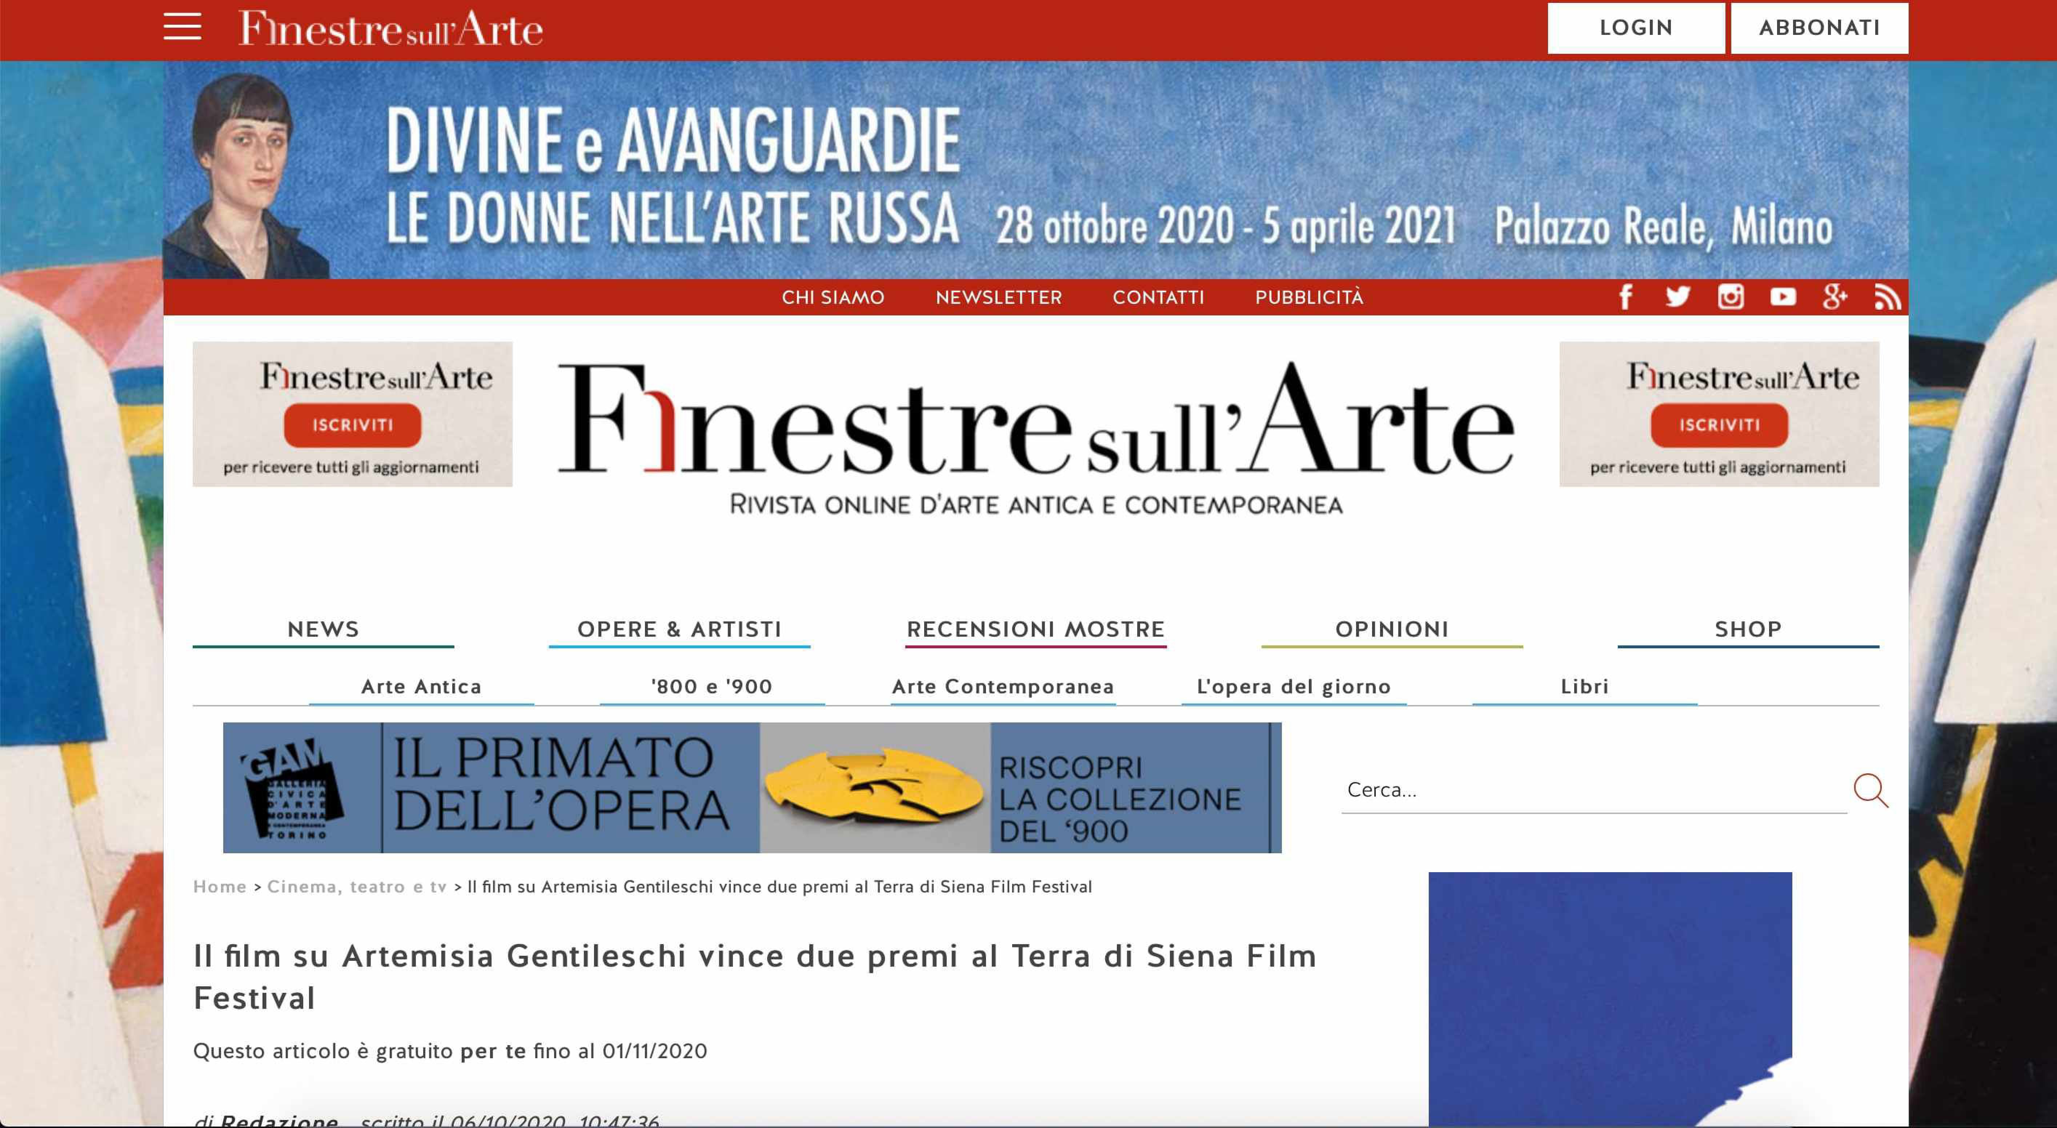
Task: Open the CONTATTI link
Action: (1158, 297)
